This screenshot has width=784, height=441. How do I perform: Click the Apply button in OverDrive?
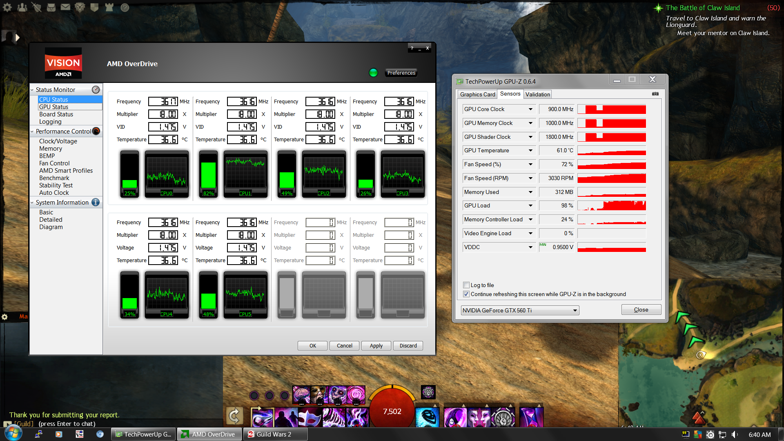(x=376, y=345)
